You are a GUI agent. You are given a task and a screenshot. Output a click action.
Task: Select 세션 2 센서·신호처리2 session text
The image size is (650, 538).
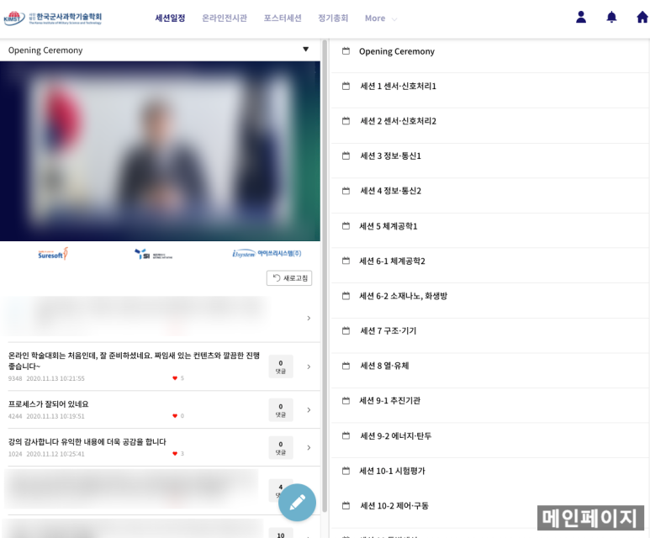[x=398, y=121]
